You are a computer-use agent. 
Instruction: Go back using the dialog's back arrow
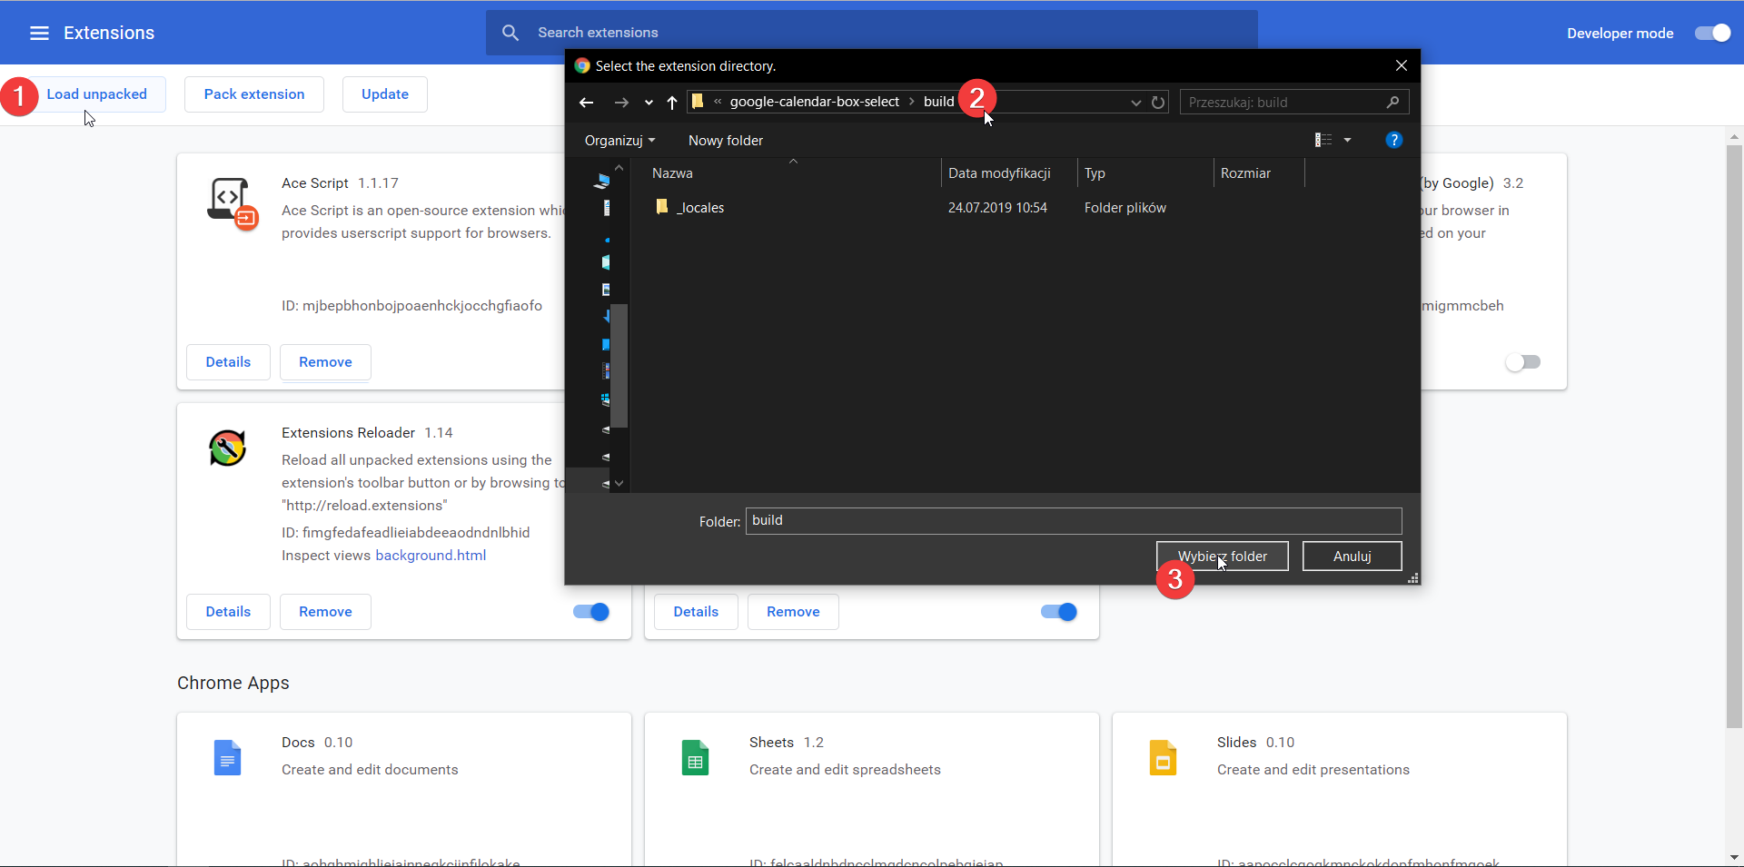tap(587, 103)
